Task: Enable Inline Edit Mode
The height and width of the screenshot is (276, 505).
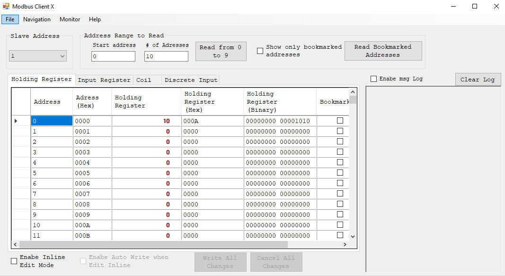Action: click(14, 261)
